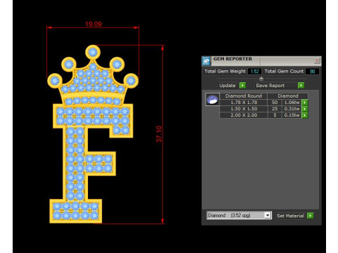
Task: Click the Update label
Action: pos(227,86)
